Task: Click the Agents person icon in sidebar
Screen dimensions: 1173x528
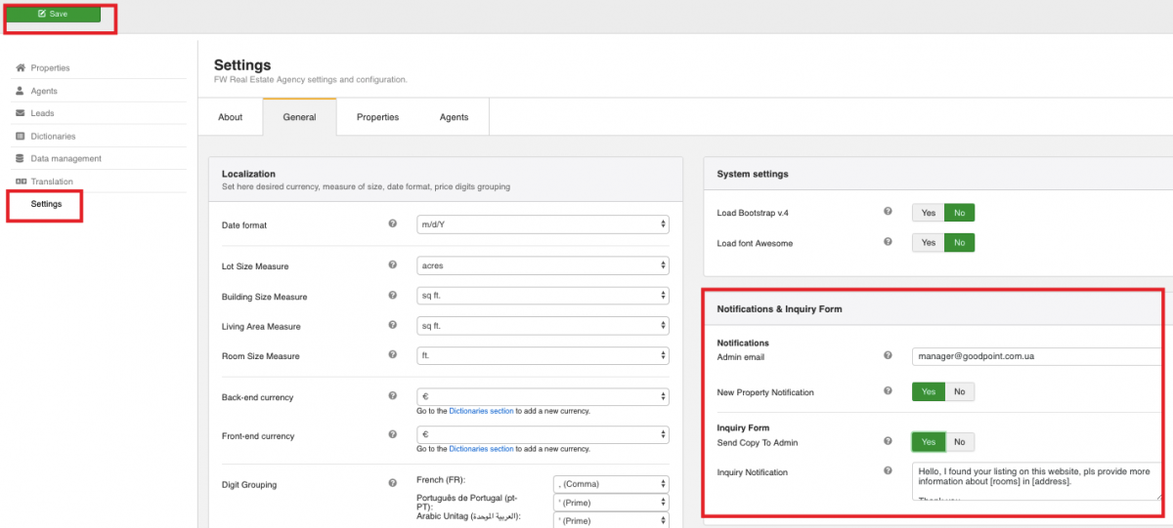Action: point(21,91)
